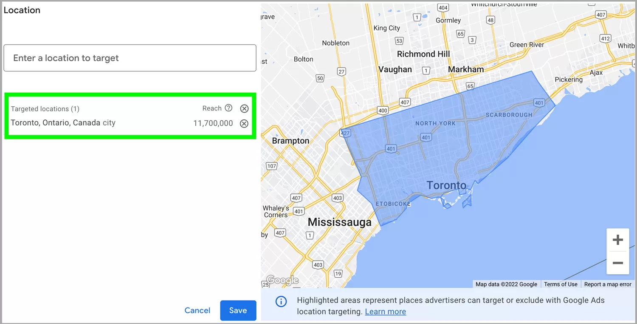Remove Toronto, Ontario, Canada targeted location
The height and width of the screenshot is (324, 637).
click(x=244, y=124)
